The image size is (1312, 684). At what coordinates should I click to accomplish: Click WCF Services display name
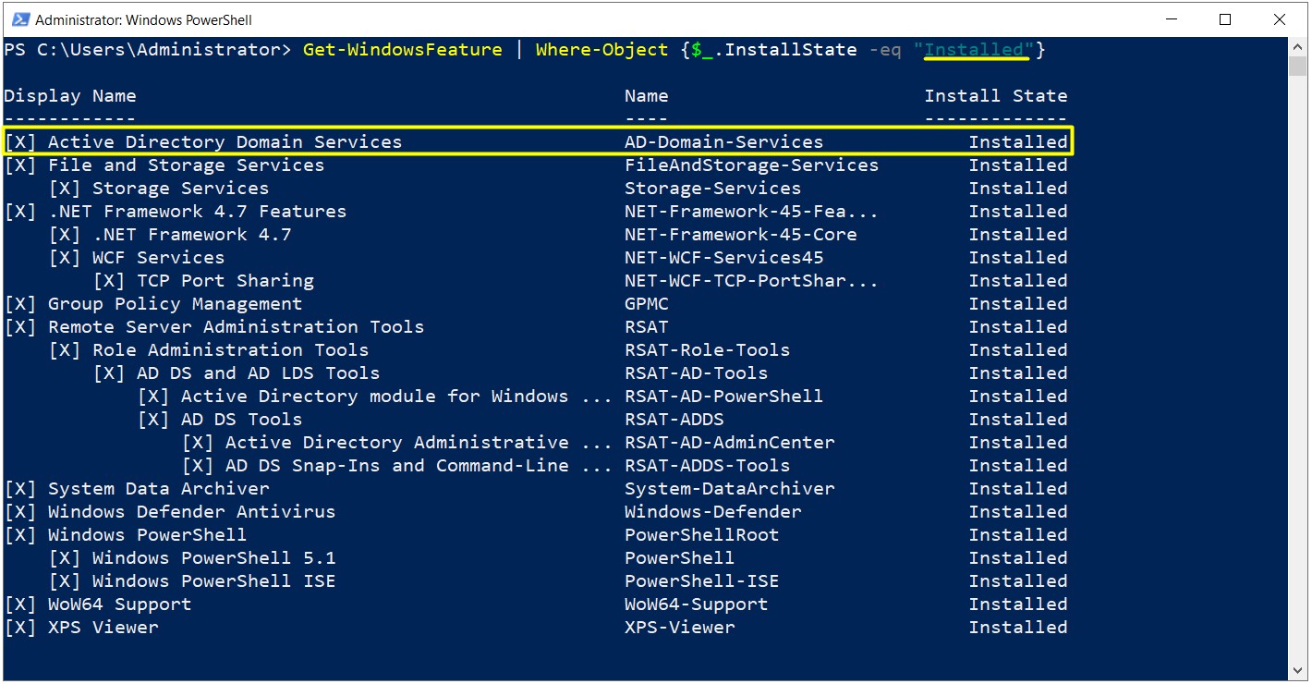159,258
